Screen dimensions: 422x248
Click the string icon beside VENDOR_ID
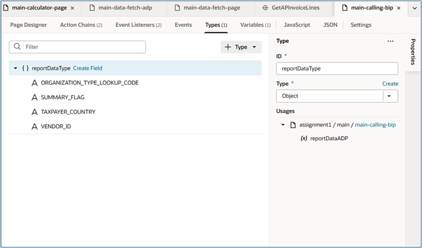click(x=35, y=127)
